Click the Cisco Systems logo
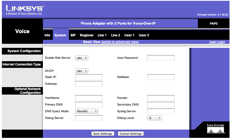The image size is (233, 140). [x=216, y=129]
